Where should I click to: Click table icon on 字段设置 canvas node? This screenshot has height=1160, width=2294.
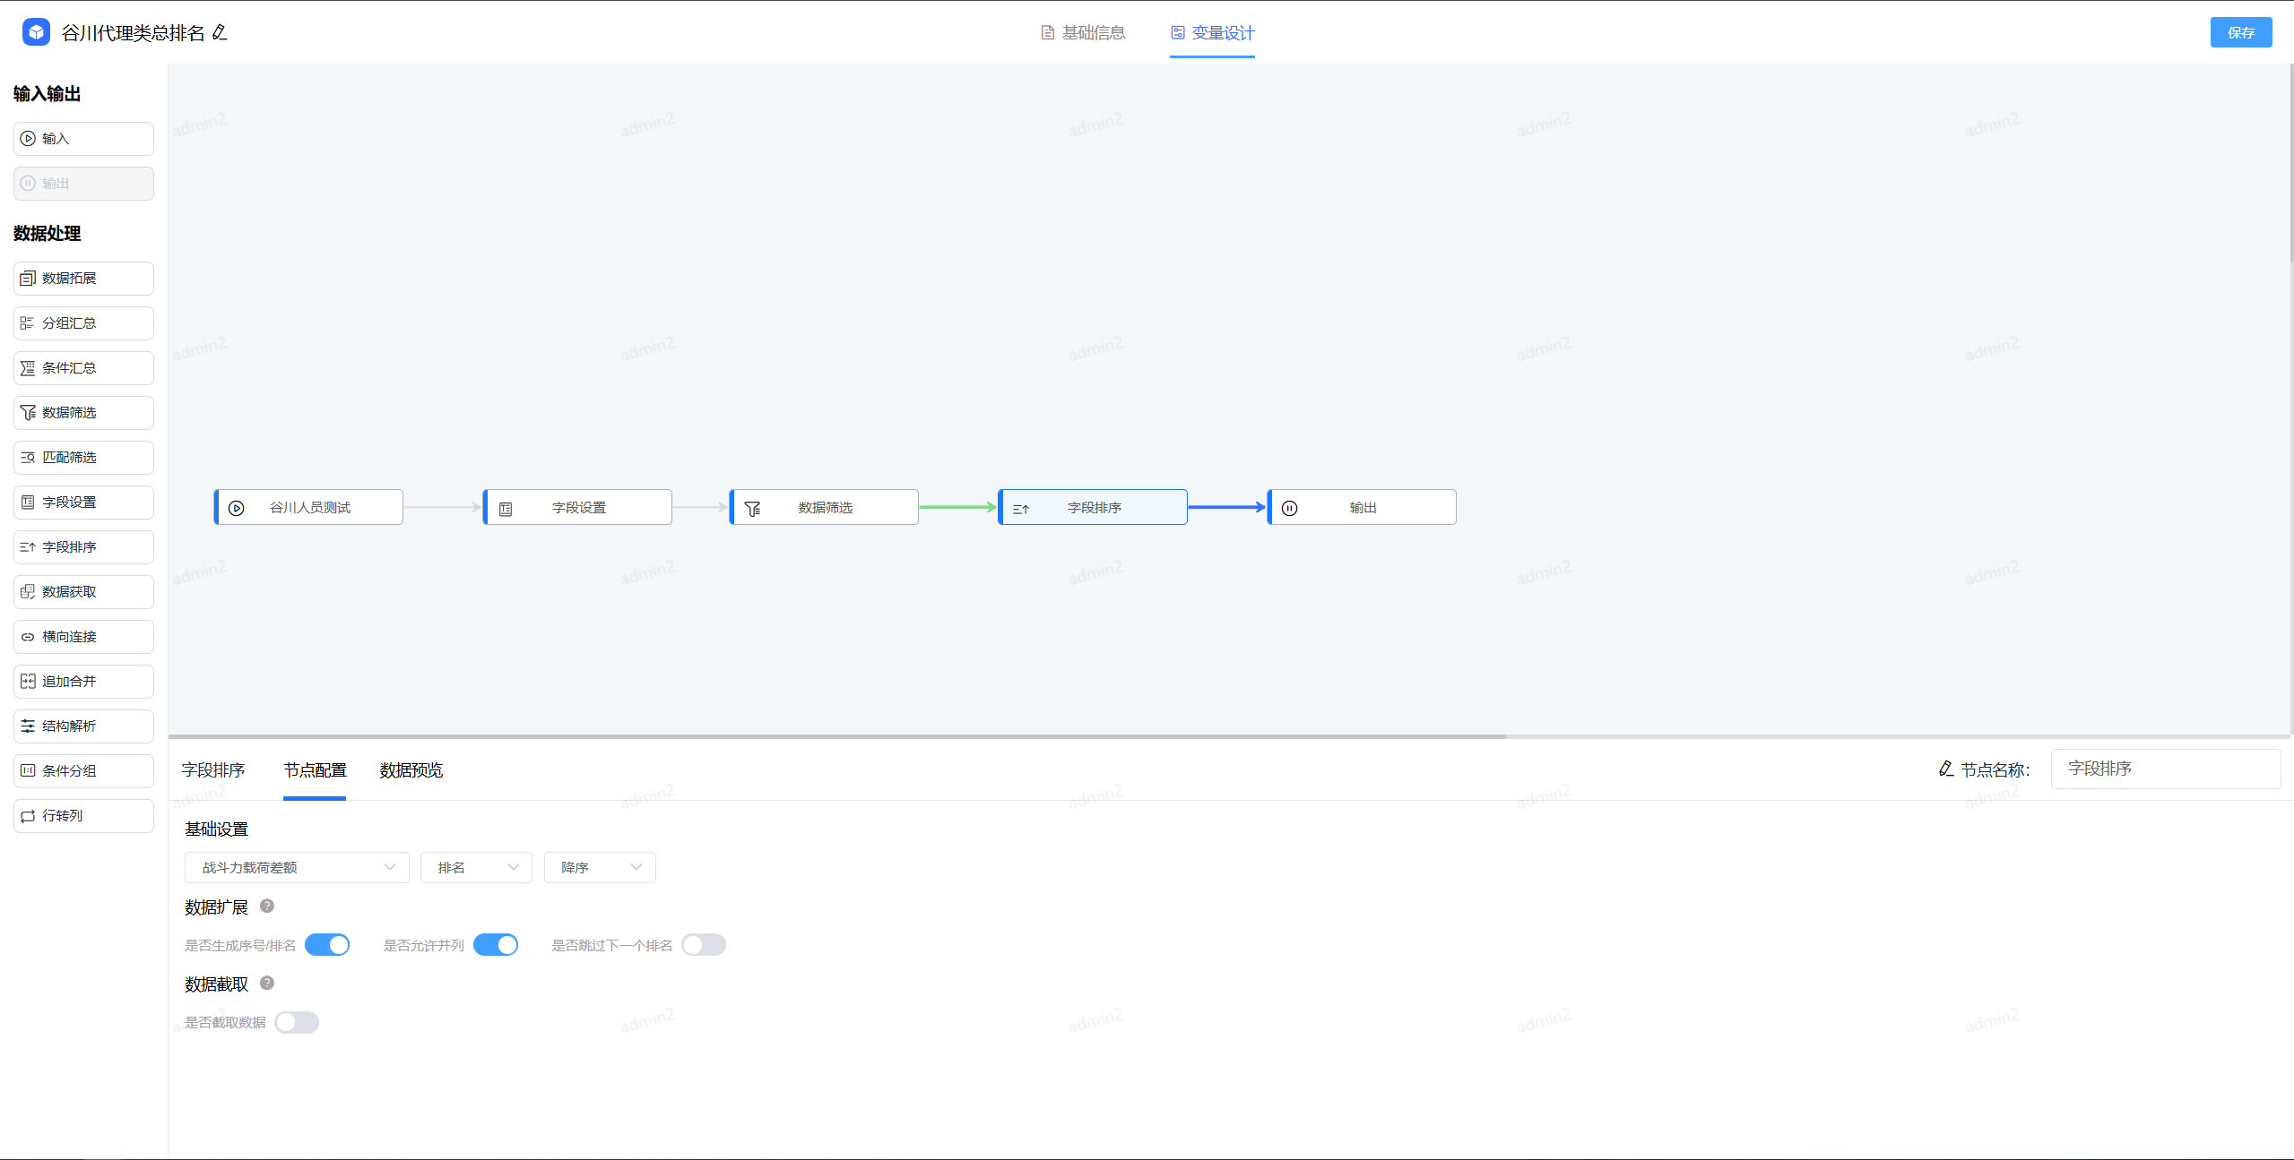tap(506, 508)
